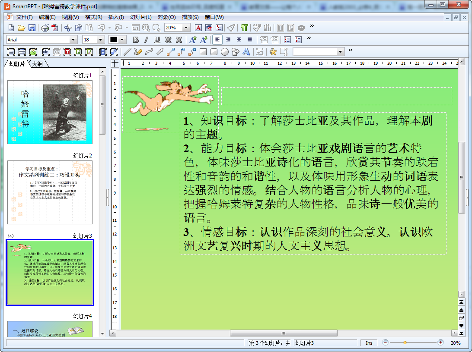Insert a text frame
This screenshot has width=472, height=352.
tap(11, 52)
